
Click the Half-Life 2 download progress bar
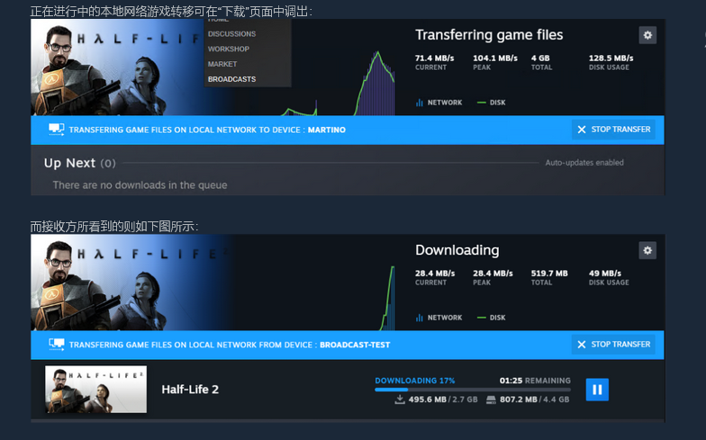click(x=473, y=390)
